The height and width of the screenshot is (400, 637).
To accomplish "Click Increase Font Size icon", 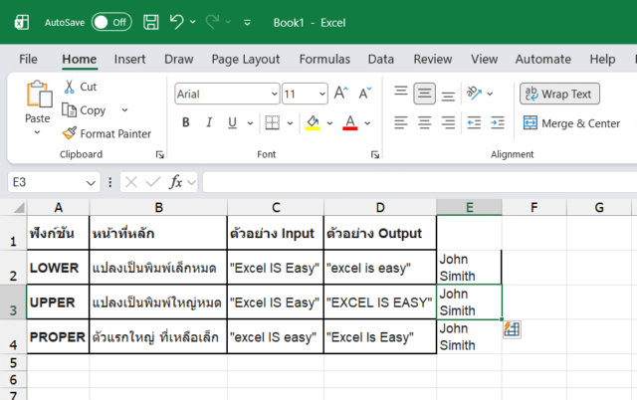I will (340, 94).
